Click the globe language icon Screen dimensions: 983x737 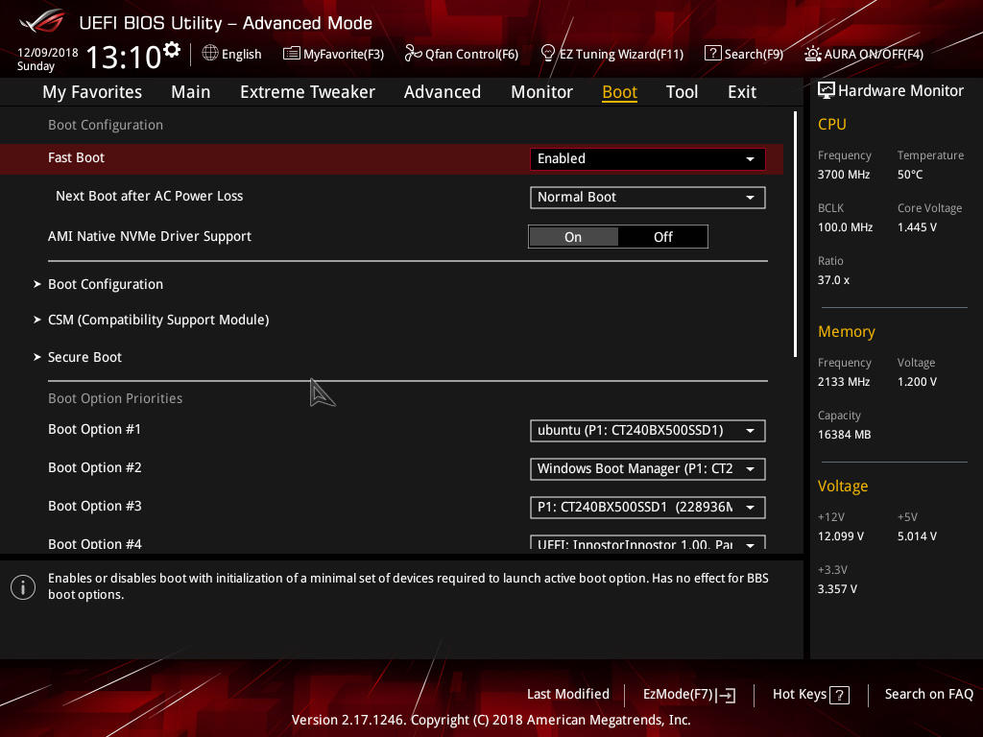coord(210,54)
